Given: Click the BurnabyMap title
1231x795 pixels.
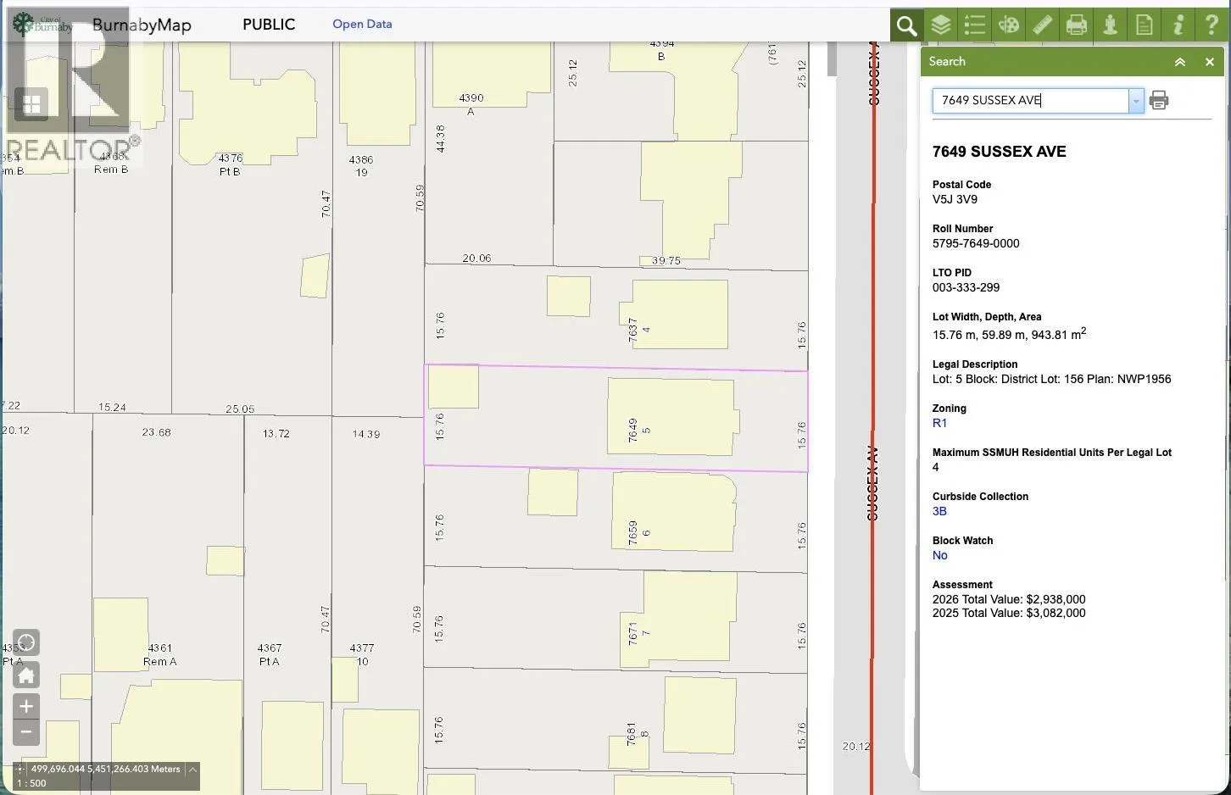Looking at the screenshot, I should tap(142, 25).
